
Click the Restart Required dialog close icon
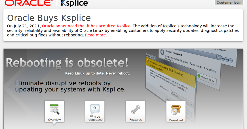tap(218, 57)
